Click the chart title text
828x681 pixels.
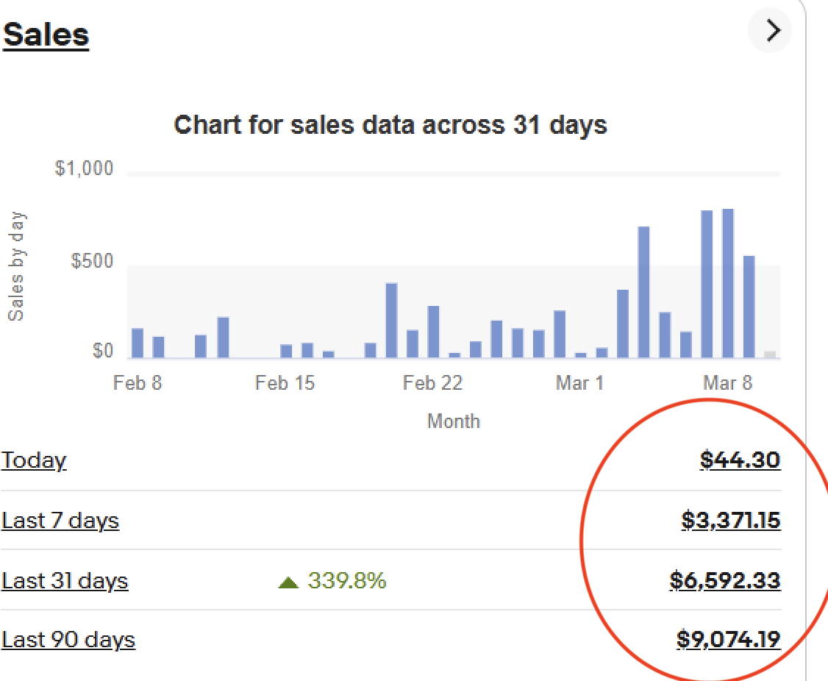click(390, 124)
